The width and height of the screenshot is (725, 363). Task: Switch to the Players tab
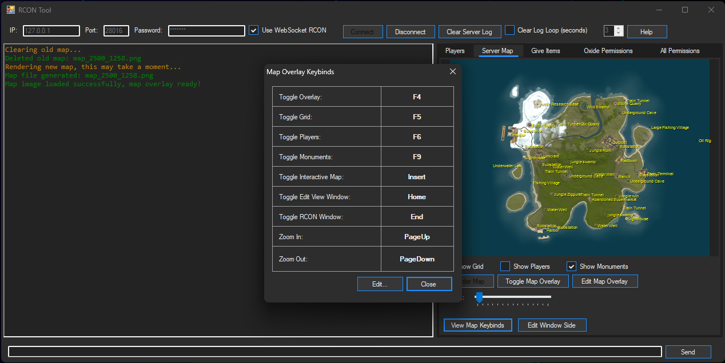point(455,51)
